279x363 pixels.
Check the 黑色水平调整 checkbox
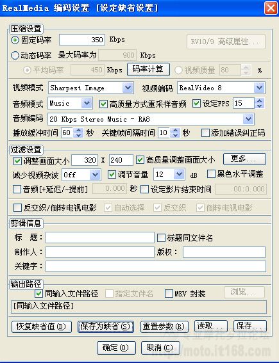(x=211, y=174)
